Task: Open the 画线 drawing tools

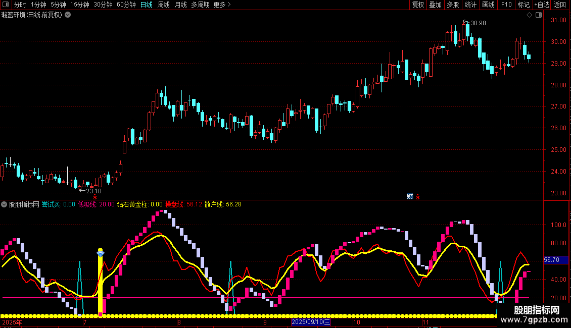Action: click(488, 5)
